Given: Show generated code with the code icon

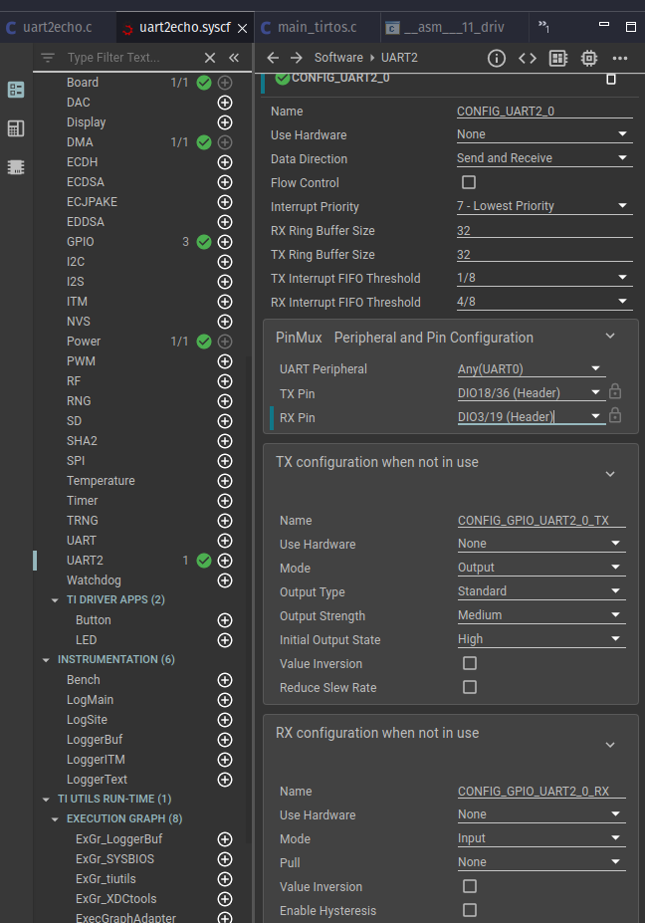Looking at the screenshot, I should click(527, 58).
